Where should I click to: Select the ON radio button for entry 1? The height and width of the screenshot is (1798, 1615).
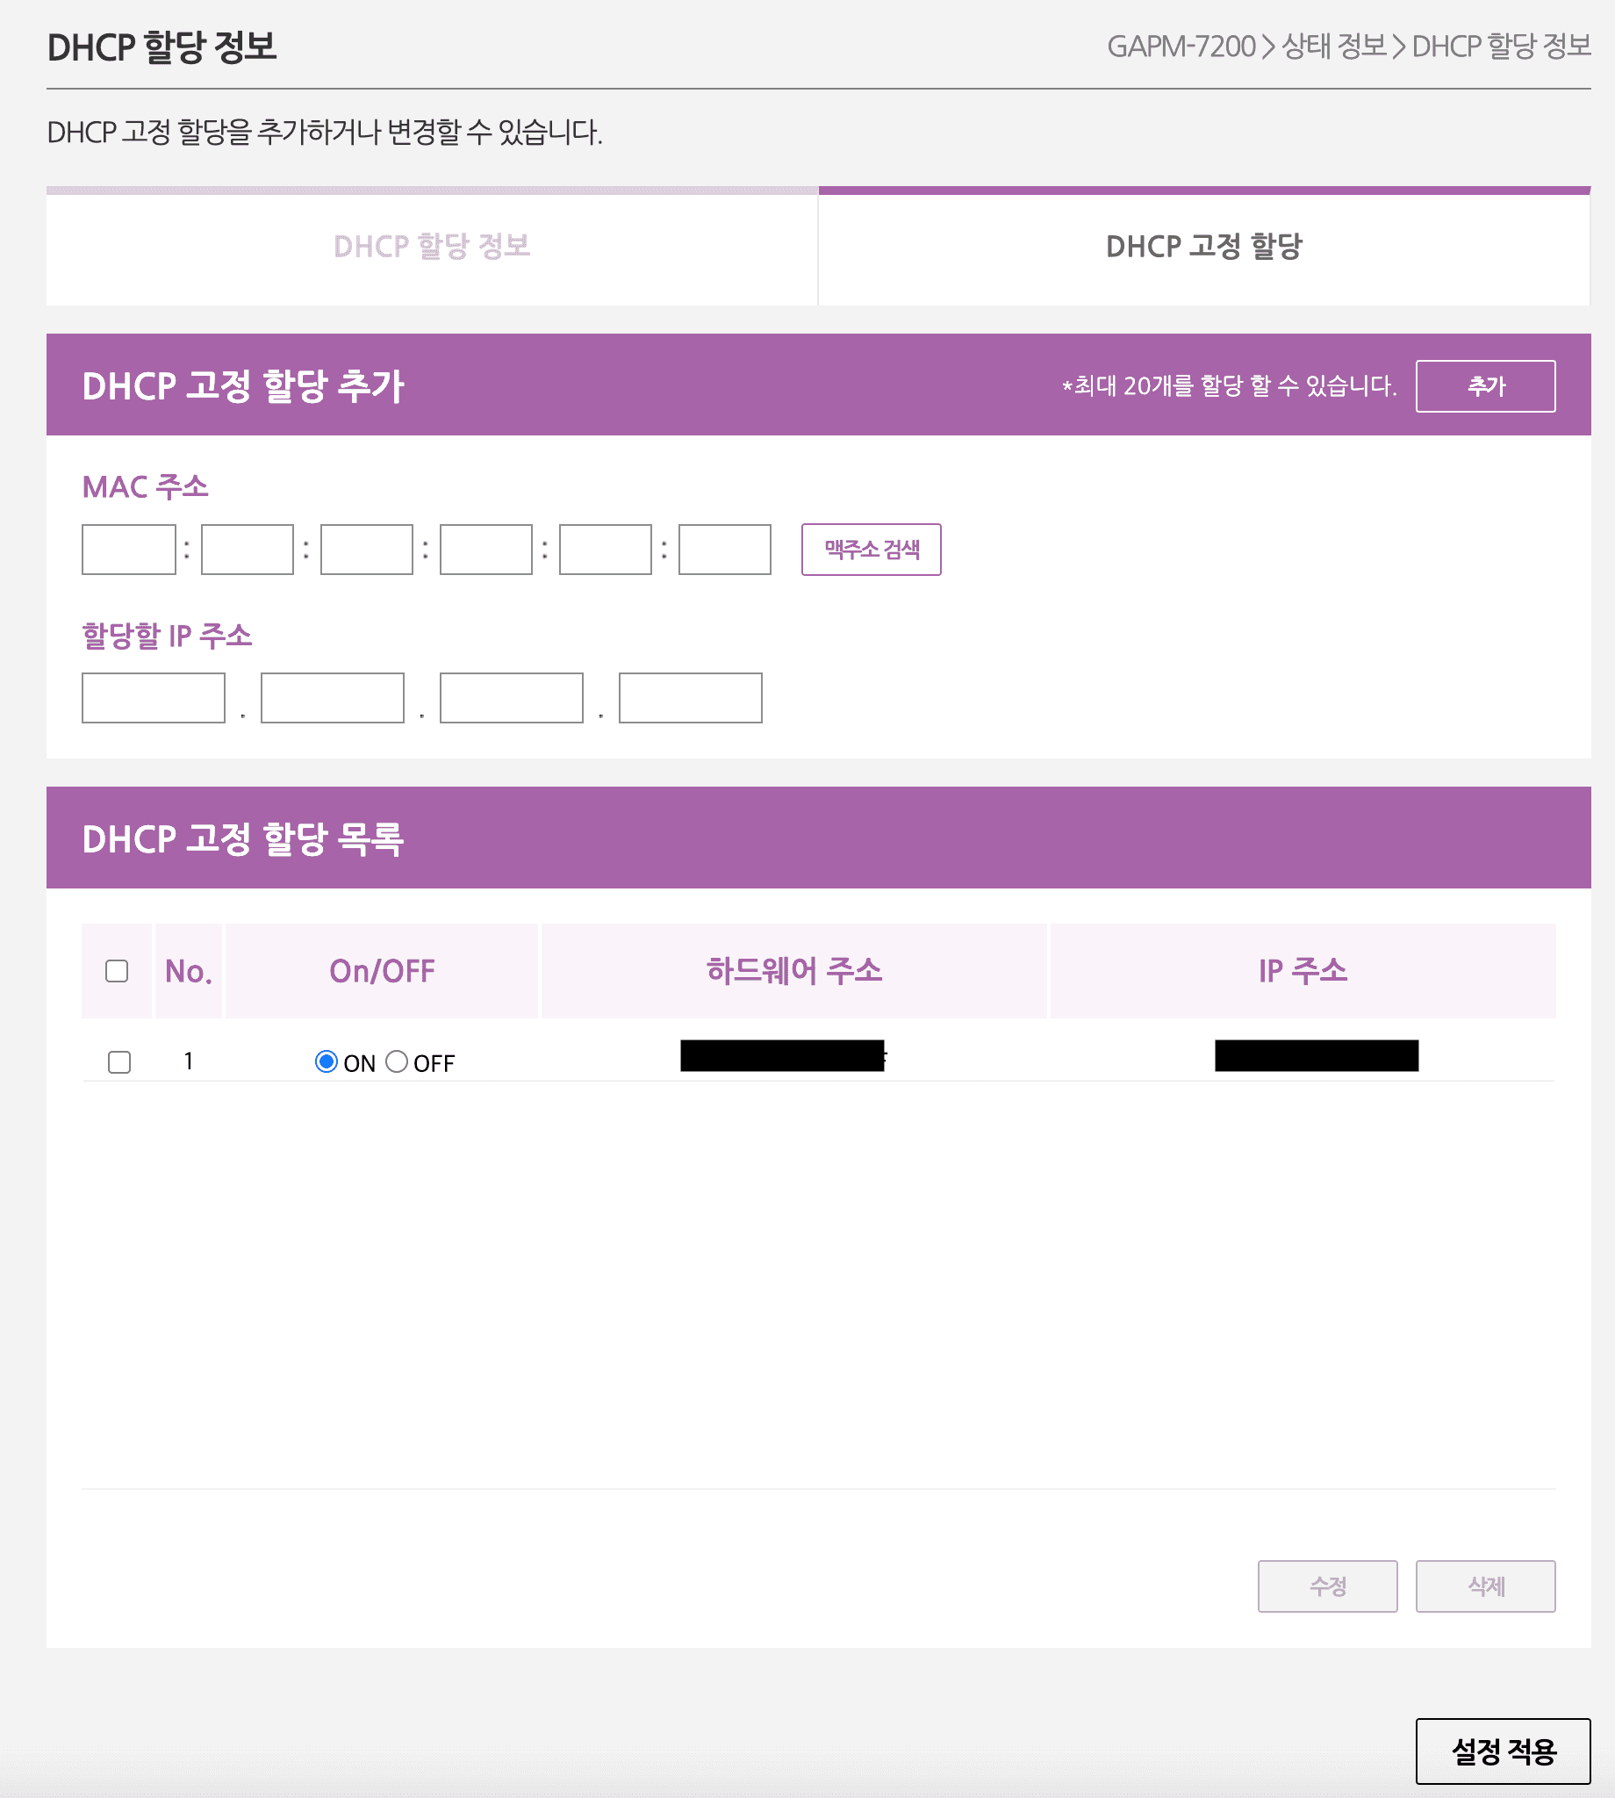pos(329,1060)
